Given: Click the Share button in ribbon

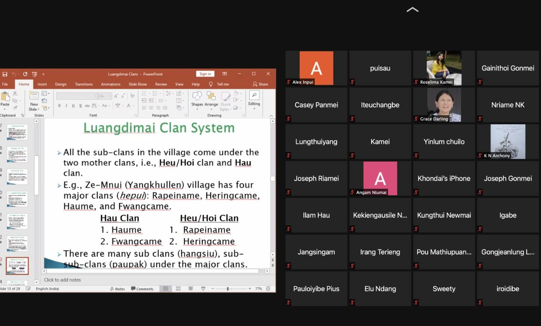Looking at the screenshot, I should (x=260, y=84).
